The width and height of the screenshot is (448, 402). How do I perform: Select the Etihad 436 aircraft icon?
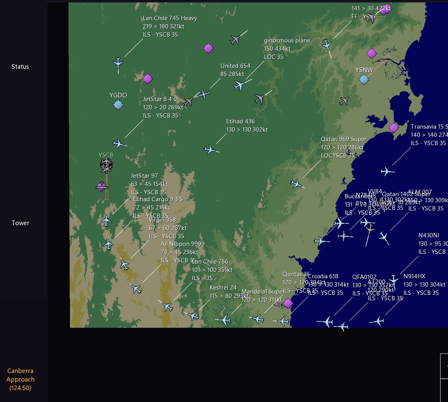(x=210, y=149)
